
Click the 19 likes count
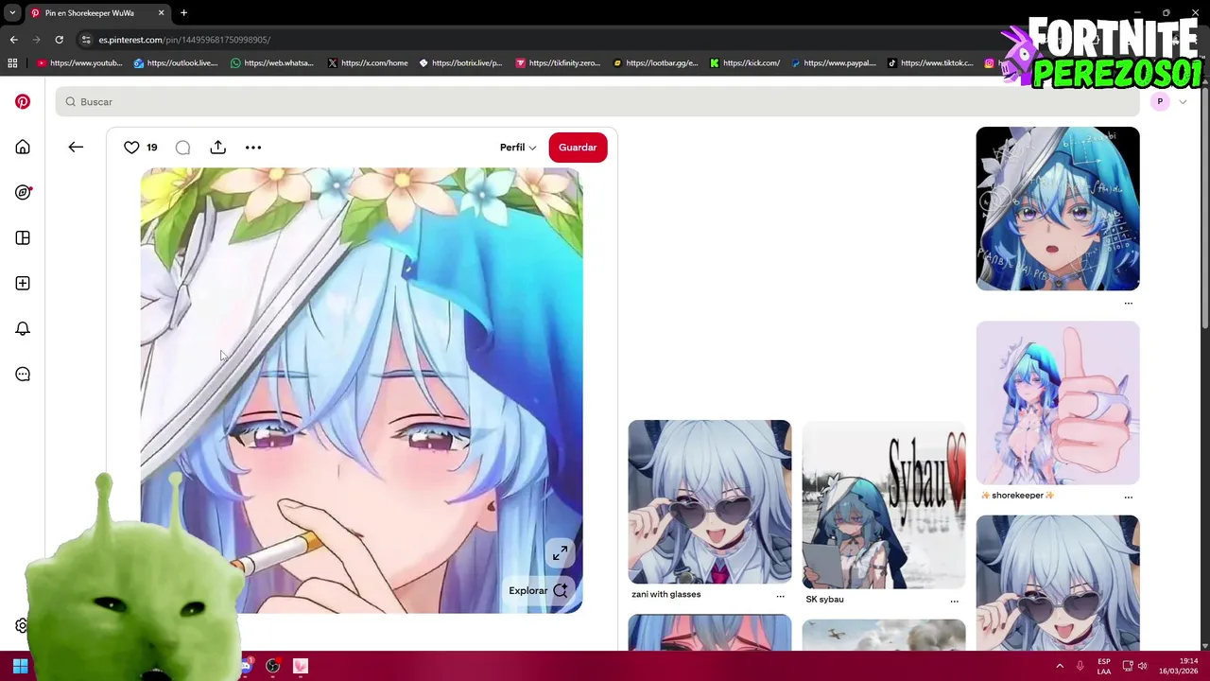pyautogui.click(x=151, y=148)
